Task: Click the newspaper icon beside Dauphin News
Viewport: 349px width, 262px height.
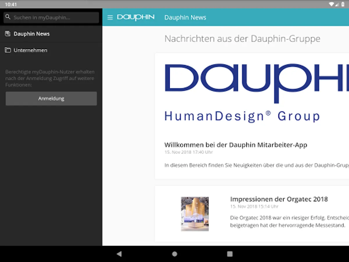Action: 8,34
